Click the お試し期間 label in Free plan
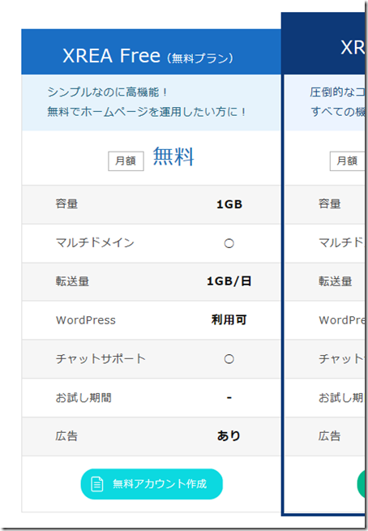Viewport: 368px width, 531px height. (x=83, y=397)
